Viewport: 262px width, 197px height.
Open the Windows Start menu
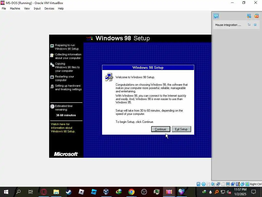pos(6,192)
